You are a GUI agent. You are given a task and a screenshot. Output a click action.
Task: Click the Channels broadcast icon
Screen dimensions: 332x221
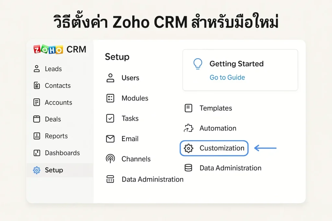pos(111,159)
